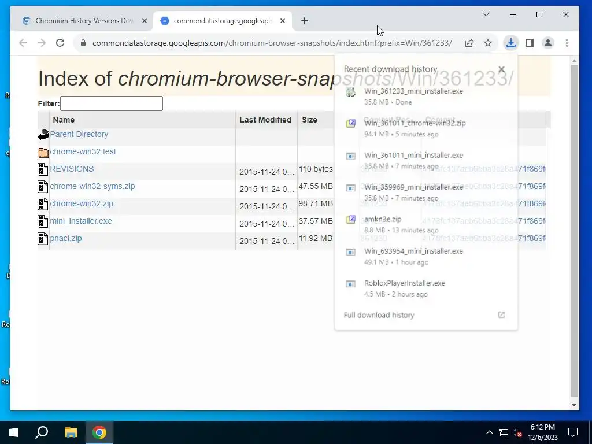592x444 pixels.
Task: Open the notification center icon
Action: [x=573, y=432]
